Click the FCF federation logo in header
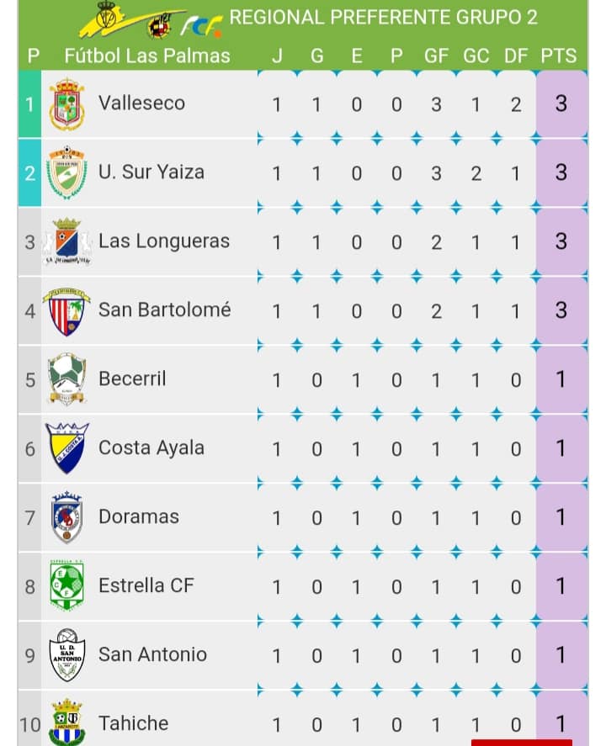This screenshot has height=746, width=606. click(201, 26)
